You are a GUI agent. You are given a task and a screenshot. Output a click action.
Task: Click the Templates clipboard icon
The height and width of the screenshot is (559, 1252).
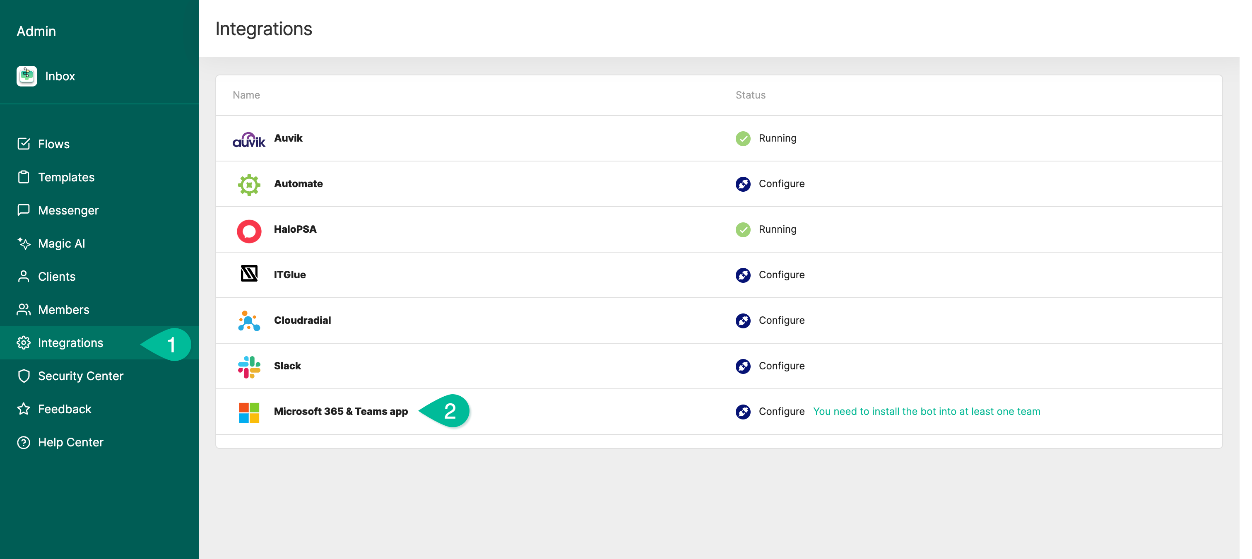coord(23,177)
